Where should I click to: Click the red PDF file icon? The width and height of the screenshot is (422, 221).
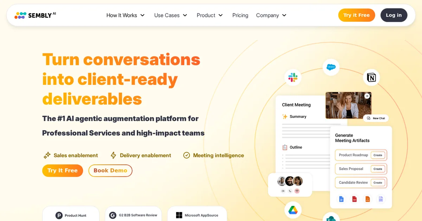(x=354, y=199)
